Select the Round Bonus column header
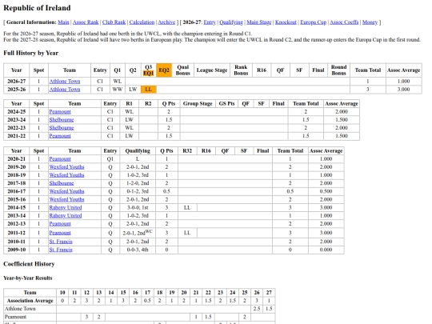 [x=338, y=70]
